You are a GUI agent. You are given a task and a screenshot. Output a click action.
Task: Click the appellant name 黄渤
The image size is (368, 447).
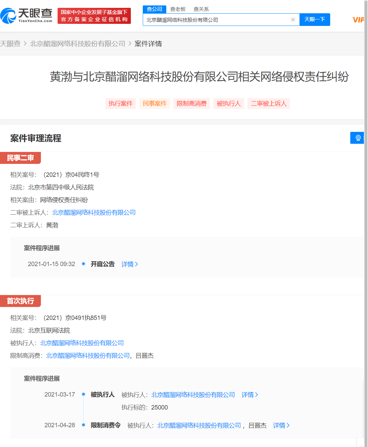point(52,225)
